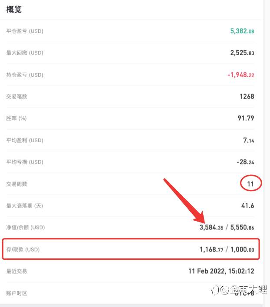The width and height of the screenshot is (270, 307).
Task: Click the net equity value 3,584.35
Action: [211, 227]
